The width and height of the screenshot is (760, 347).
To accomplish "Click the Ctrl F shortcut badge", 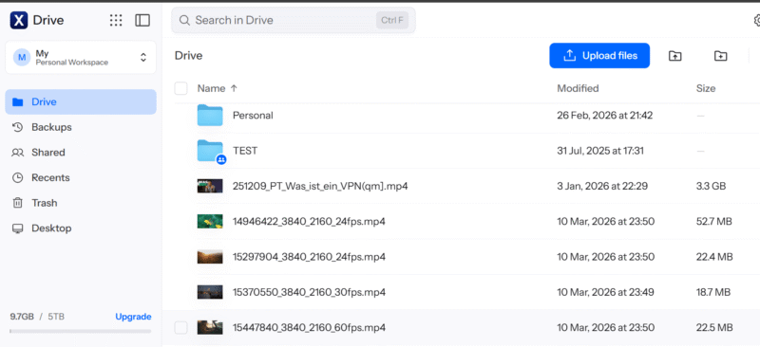I will (392, 20).
